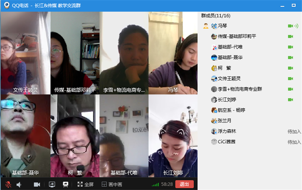Toggle the camera in the bottom toolbar

click(37, 184)
